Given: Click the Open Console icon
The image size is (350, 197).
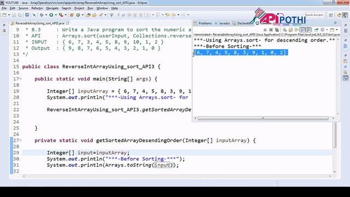Looking at the screenshot, I should click(332, 30).
